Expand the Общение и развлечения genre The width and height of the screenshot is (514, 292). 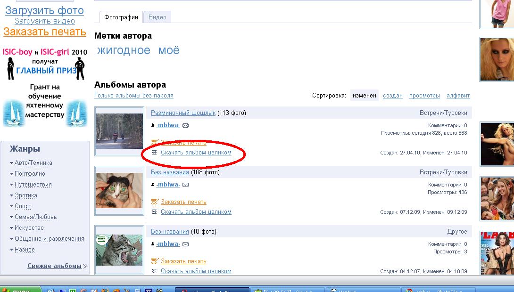point(49,239)
